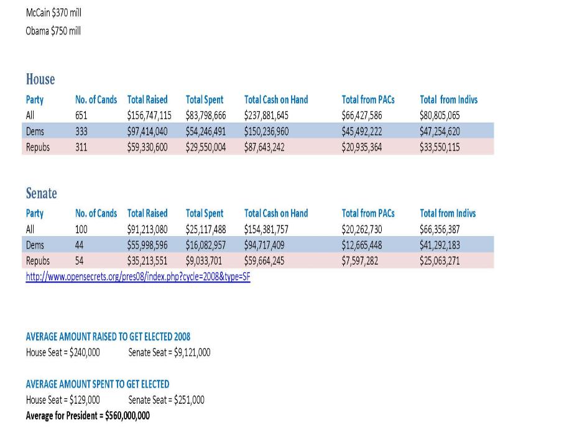Click Average for President $560,000,000 text

[x=88, y=416]
